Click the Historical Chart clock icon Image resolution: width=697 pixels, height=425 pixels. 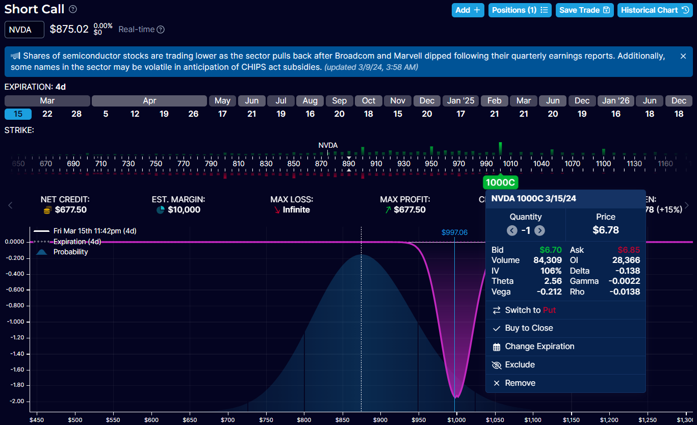coord(685,10)
